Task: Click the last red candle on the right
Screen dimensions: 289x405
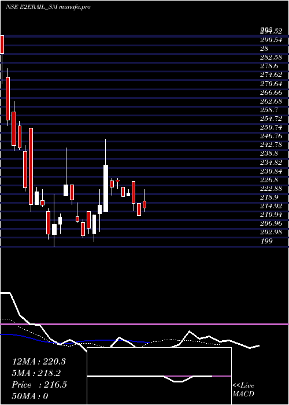Action: 144,204
